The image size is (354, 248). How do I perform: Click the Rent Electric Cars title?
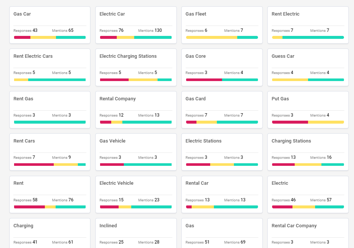[x=33, y=56]
